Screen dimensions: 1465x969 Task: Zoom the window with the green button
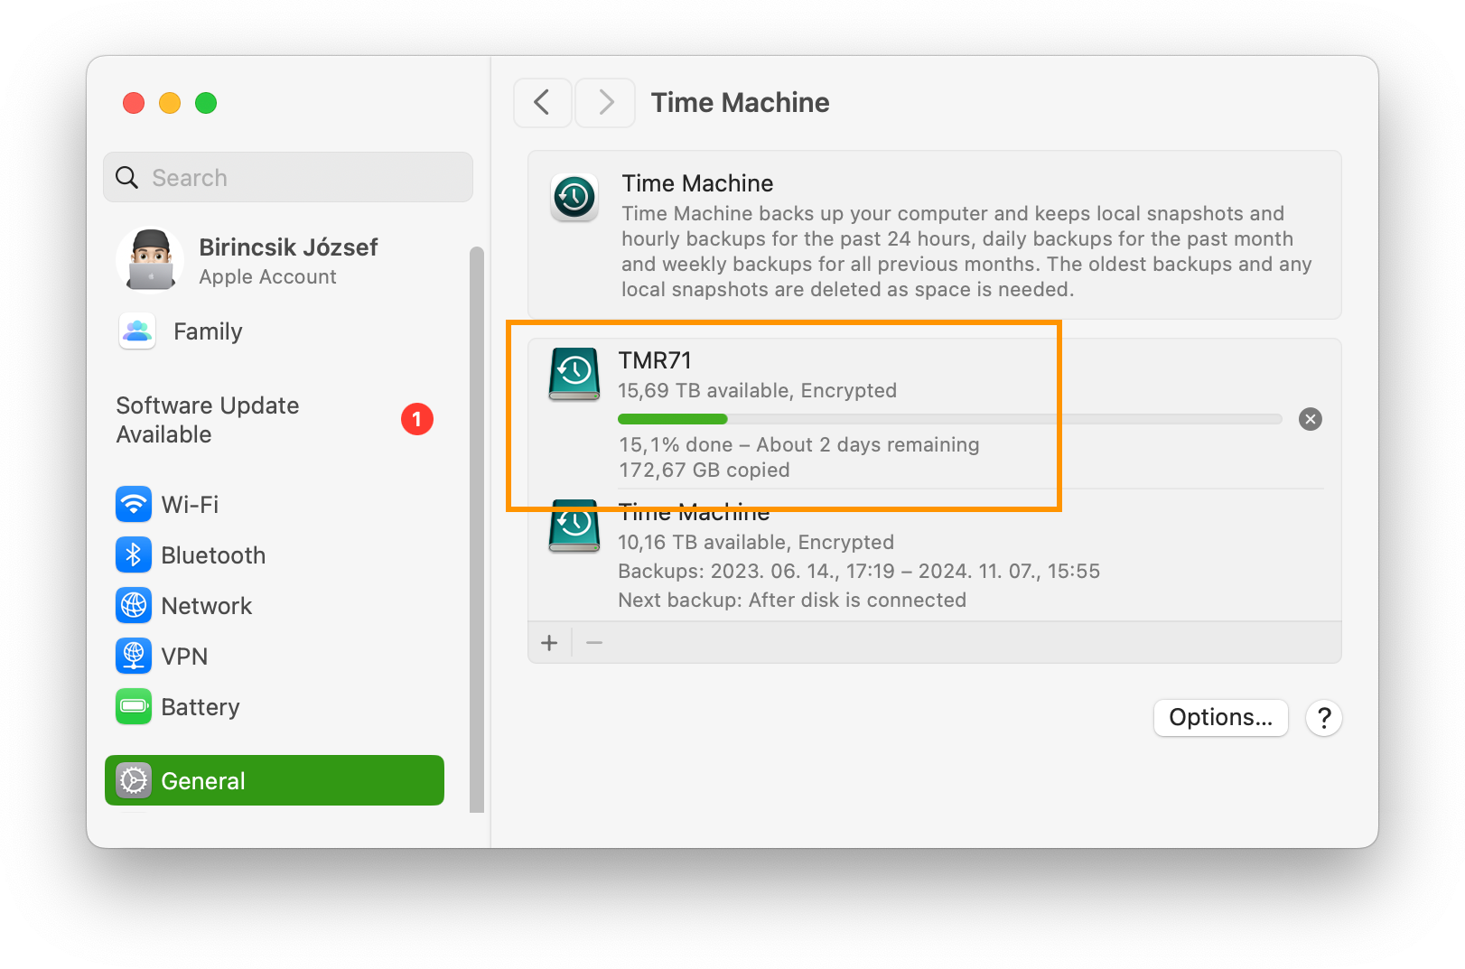pos(206,103)
